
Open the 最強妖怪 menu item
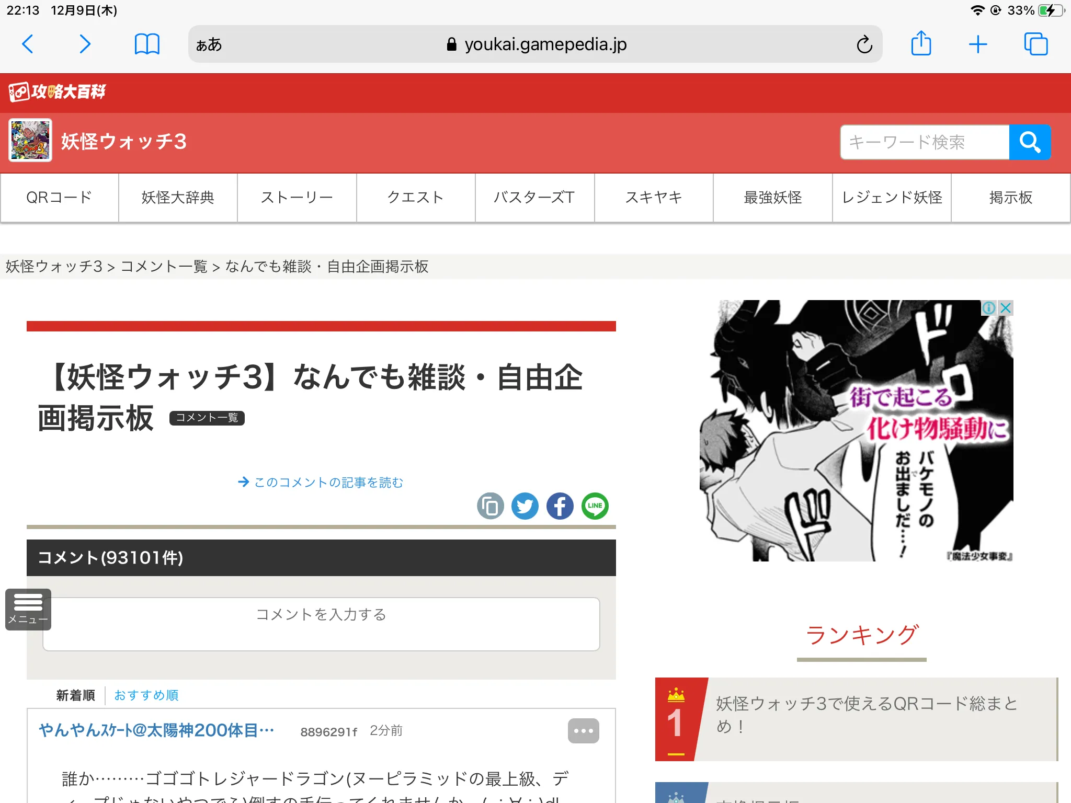click(x=773, y=198)
